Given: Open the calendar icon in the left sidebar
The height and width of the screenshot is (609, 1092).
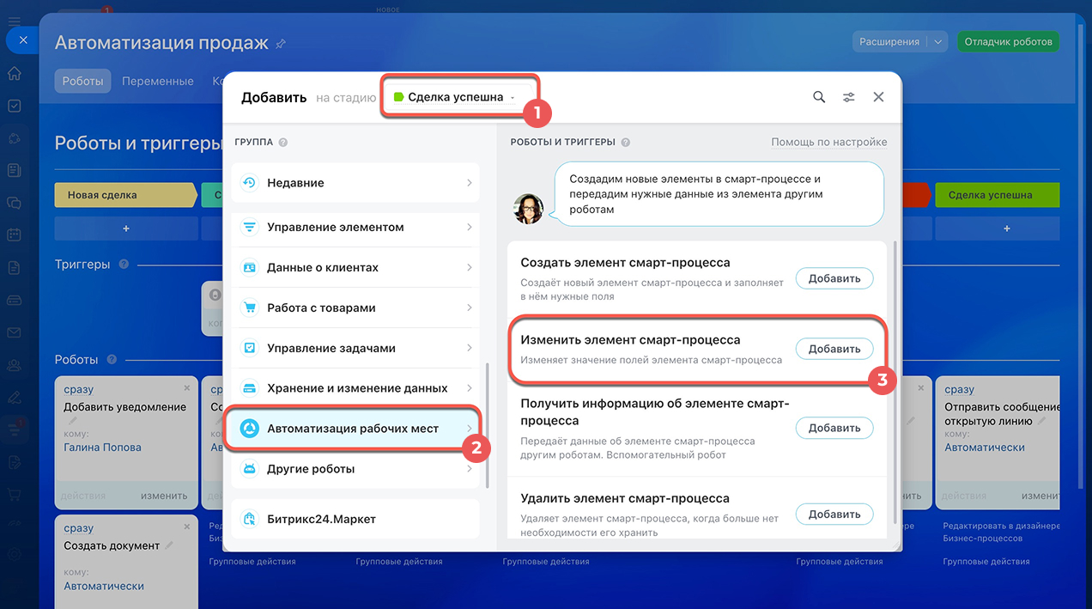Looking at the screenshot, I should click(x=14, y=234).
